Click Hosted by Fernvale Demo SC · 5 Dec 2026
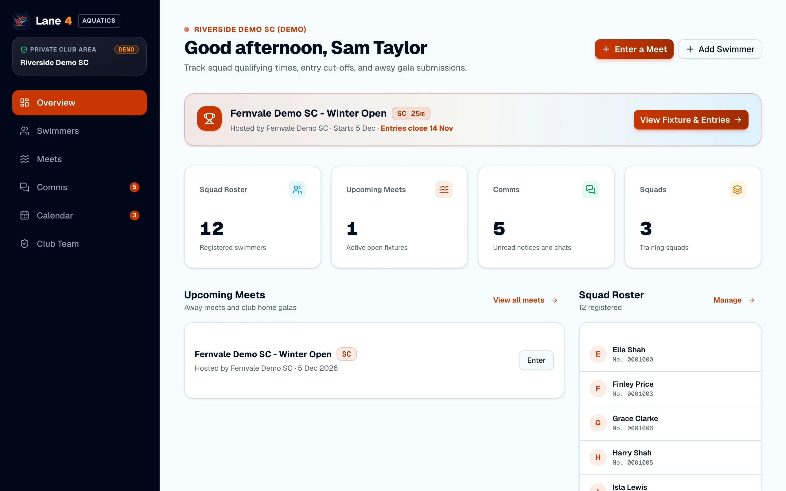This screenshot has width=786, height=491. (266, 368)
